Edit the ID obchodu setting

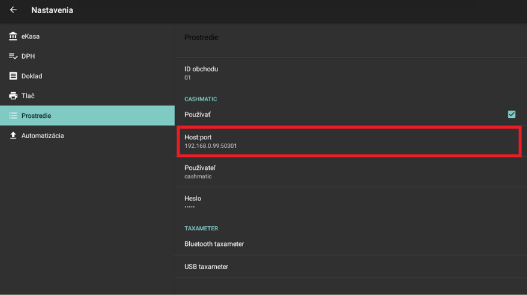pos(201,72)
